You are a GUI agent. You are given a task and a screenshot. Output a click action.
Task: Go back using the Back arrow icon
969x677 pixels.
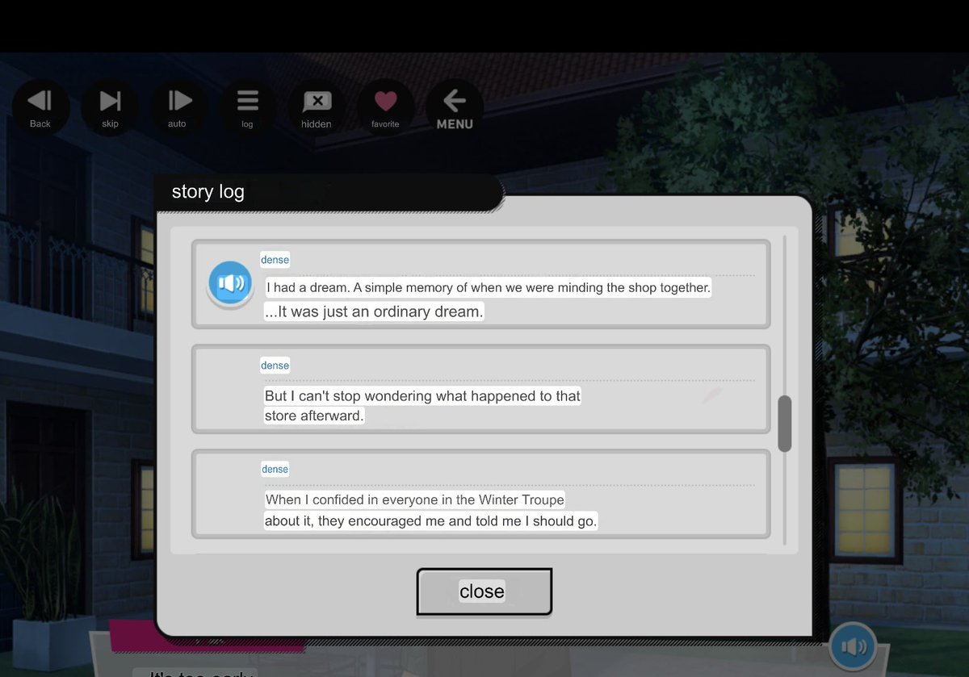click(x=40, y=107)
